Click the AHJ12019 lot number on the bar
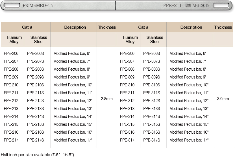This screenshot has height=157, width=235. pos(201,6)
